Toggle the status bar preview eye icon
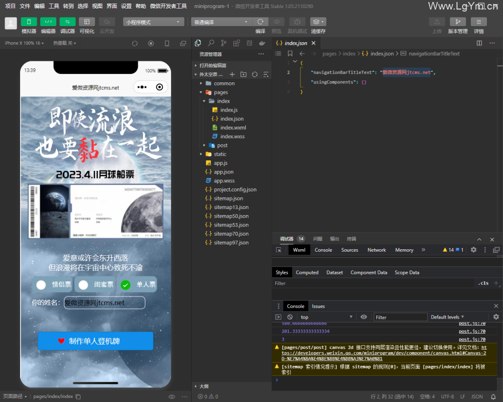Viewport: 503px width, 402px height. coord(172,396)
